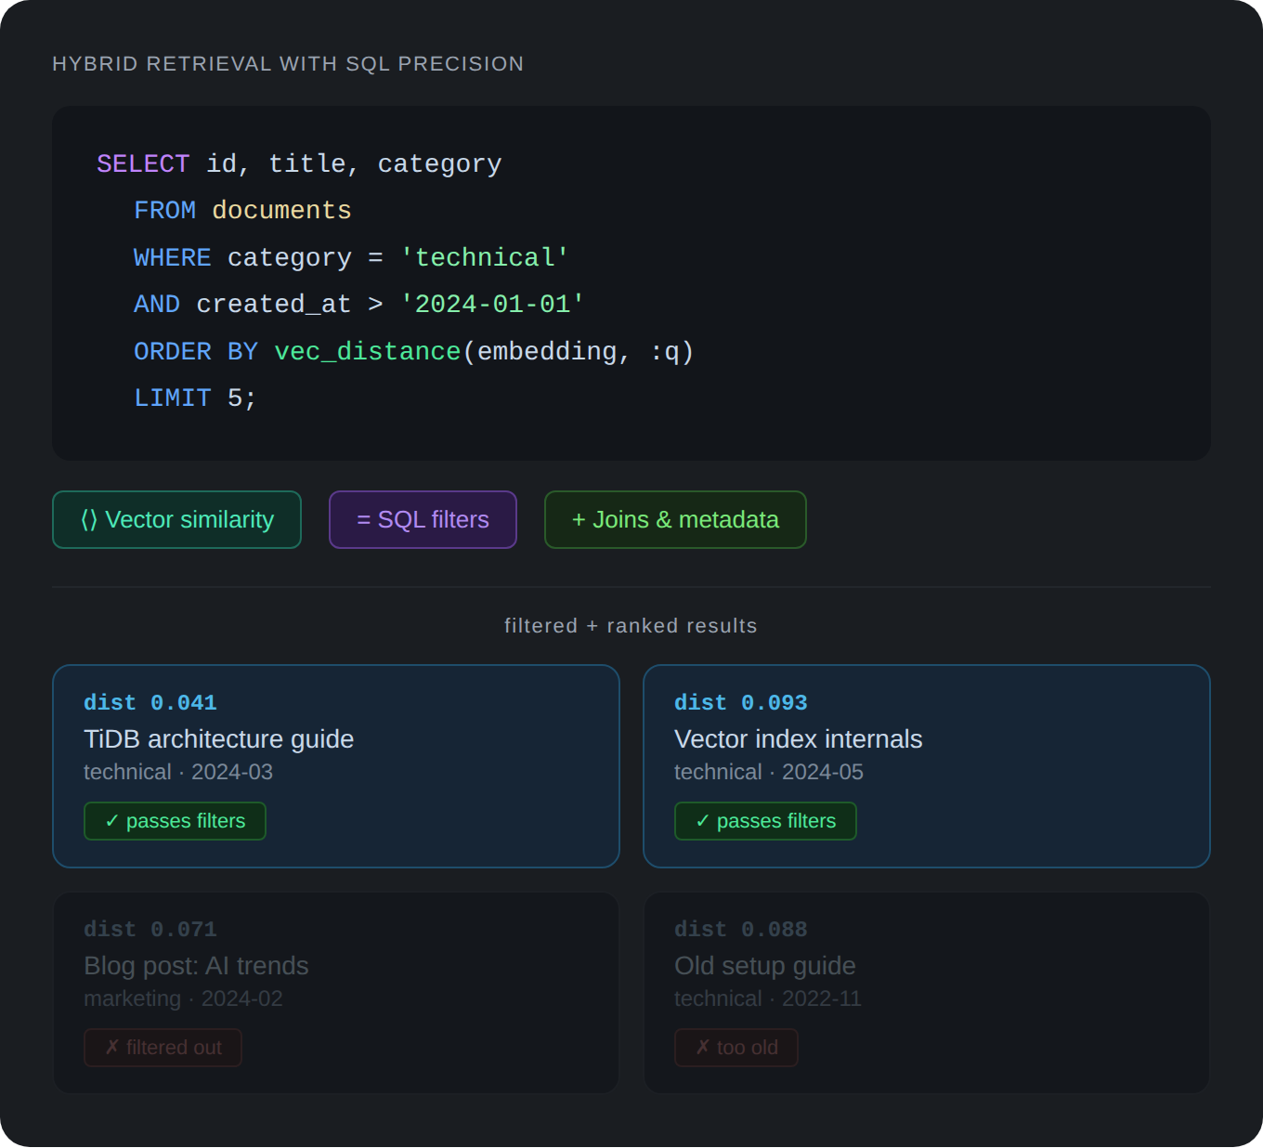Click the Vector similarity angle-bracket icon
Viewport: 1263px width, 1148px height.
click(x=89, y=520)
